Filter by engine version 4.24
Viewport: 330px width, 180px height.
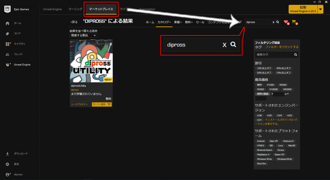279,116
